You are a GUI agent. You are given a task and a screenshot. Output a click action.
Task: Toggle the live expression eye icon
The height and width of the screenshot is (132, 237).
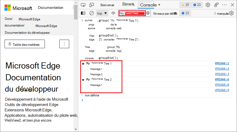tap(113, 13)
